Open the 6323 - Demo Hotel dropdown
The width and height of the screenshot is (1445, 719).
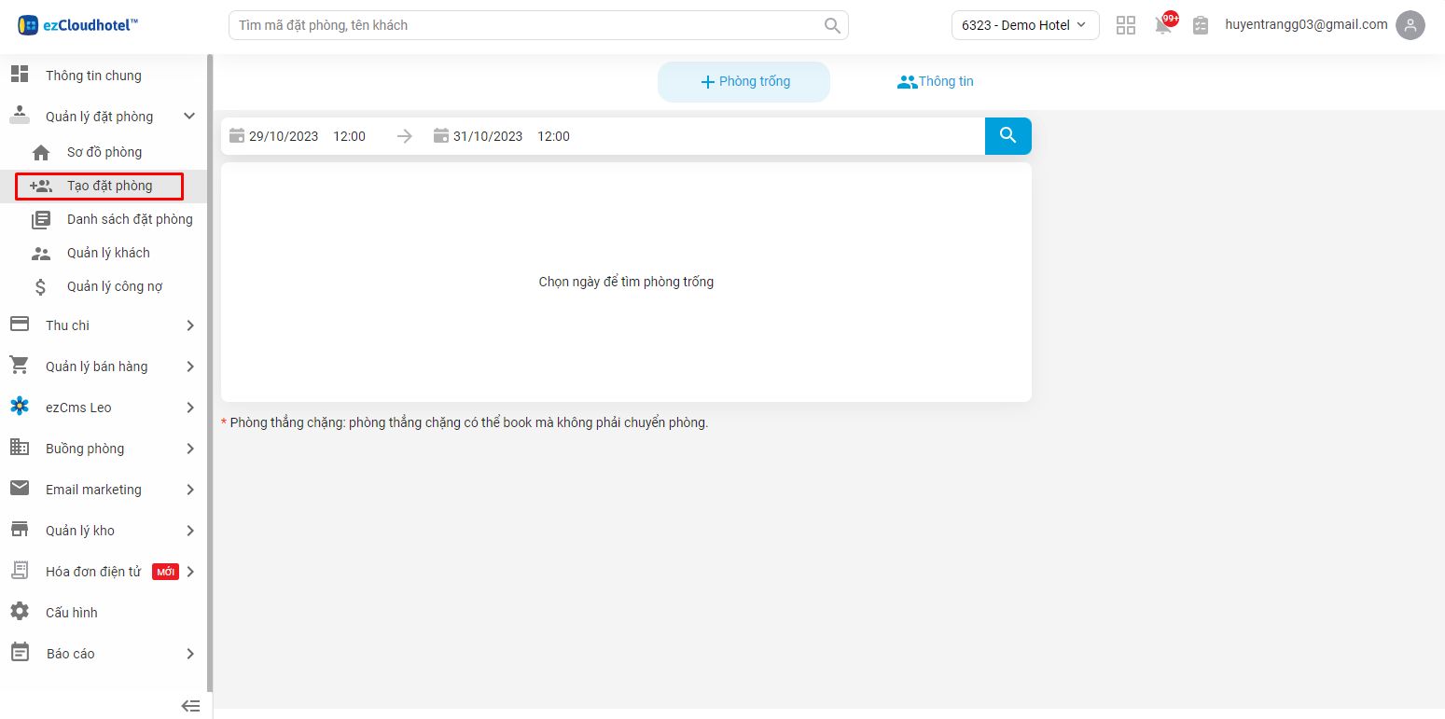pos(1024,25)
